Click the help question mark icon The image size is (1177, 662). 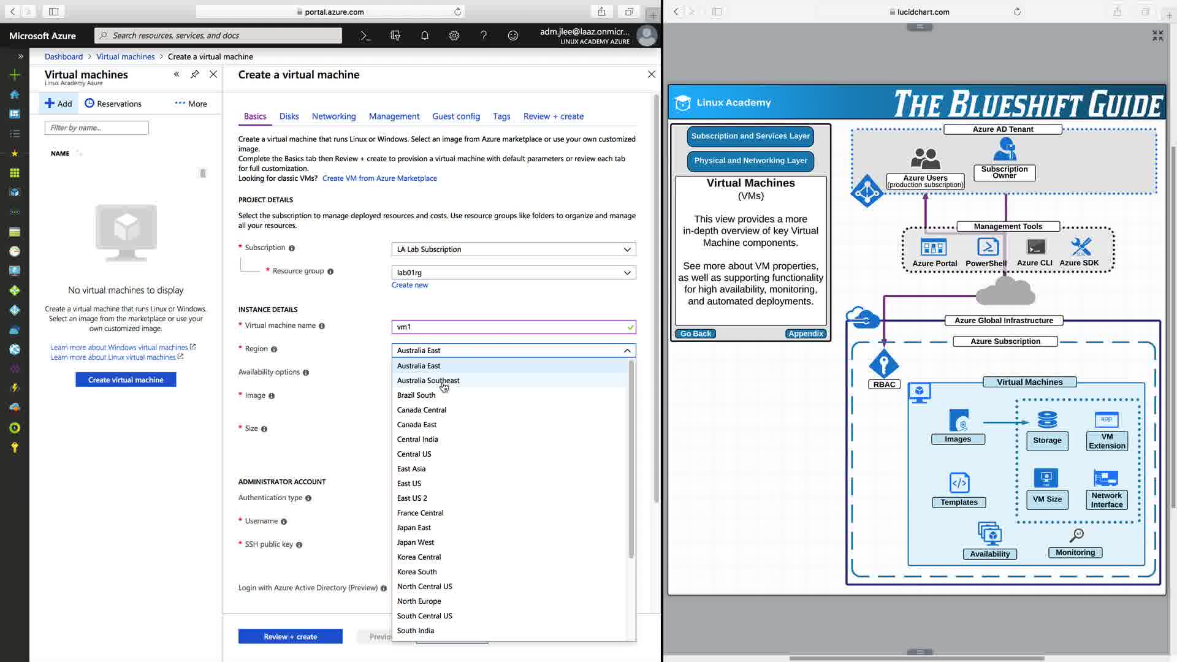483,36
